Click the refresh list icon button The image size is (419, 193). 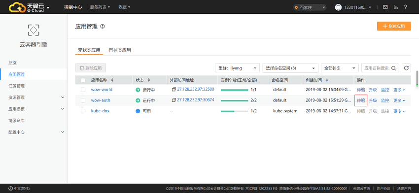tap(406, 68)
